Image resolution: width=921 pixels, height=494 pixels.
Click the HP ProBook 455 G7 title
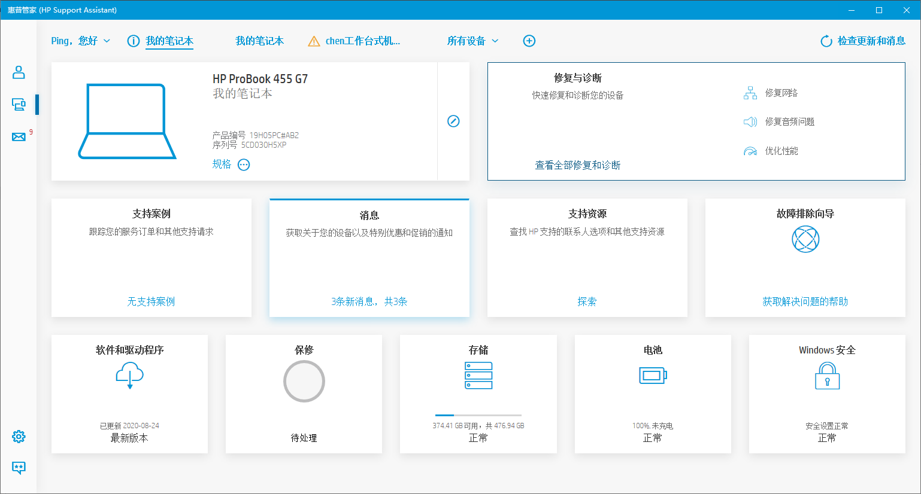260,79
